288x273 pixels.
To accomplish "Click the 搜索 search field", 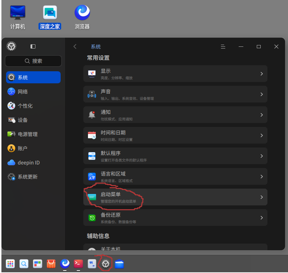I will pos(33,61).
